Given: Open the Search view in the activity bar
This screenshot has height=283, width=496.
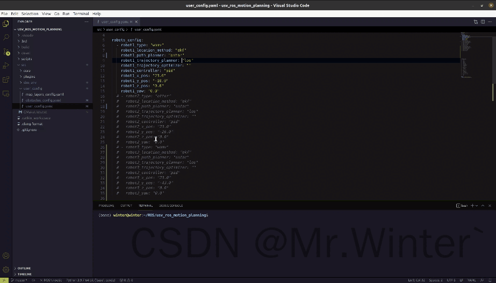Looking at the screenshot, I should coord(6,37).
